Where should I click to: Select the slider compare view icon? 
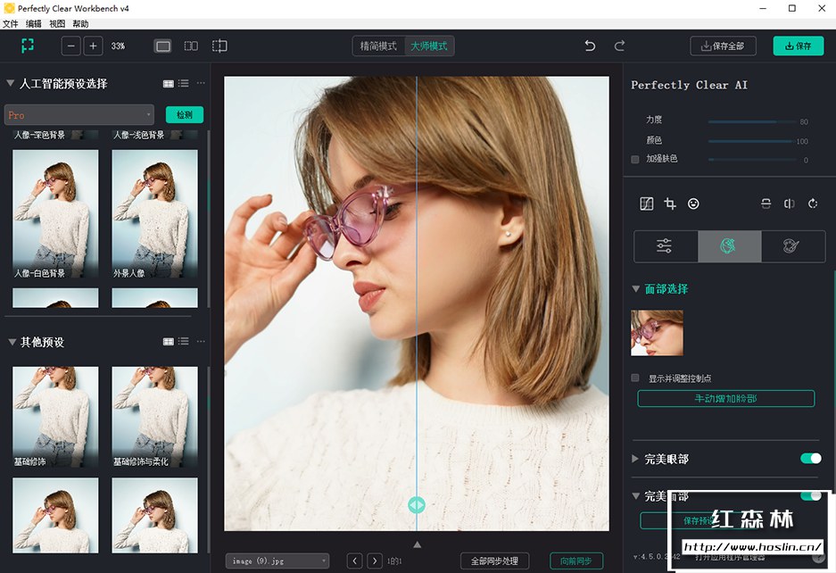coord(219,46)
